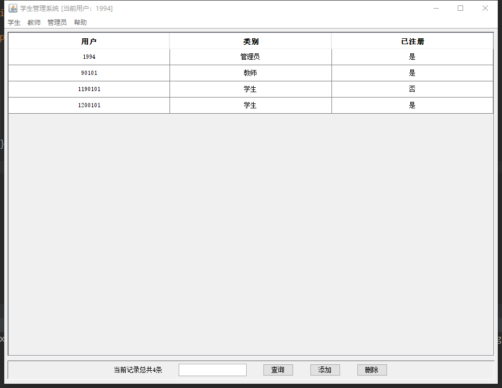Open the 管理员 menu
The image size is (502, 388).
pyautogui.click(x=57, y=23)
